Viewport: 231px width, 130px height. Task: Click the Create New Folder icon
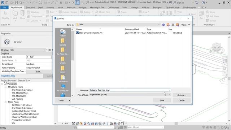pos(178,25)
